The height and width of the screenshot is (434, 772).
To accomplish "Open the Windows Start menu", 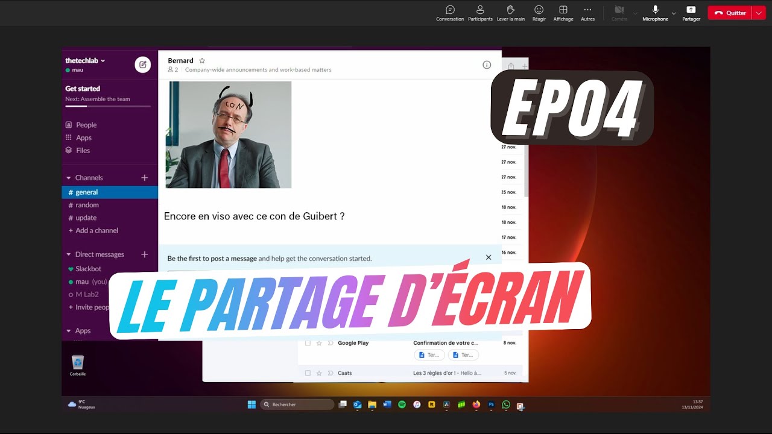I will click(252, 404).
